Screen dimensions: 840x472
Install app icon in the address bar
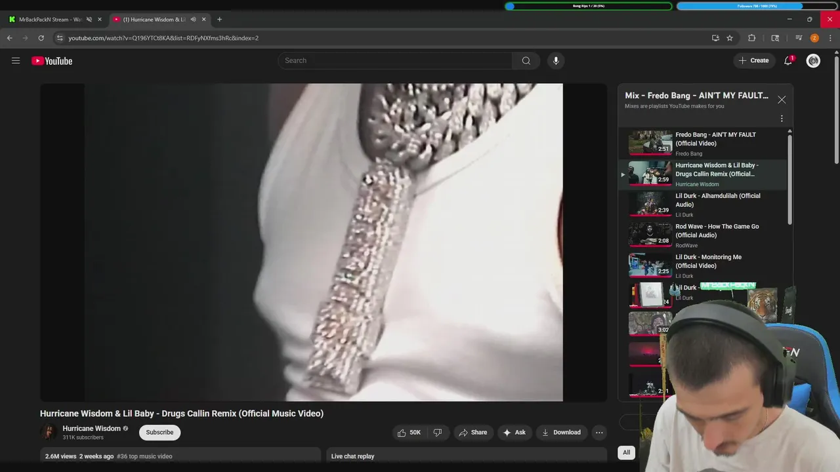[x=715, y=38]
